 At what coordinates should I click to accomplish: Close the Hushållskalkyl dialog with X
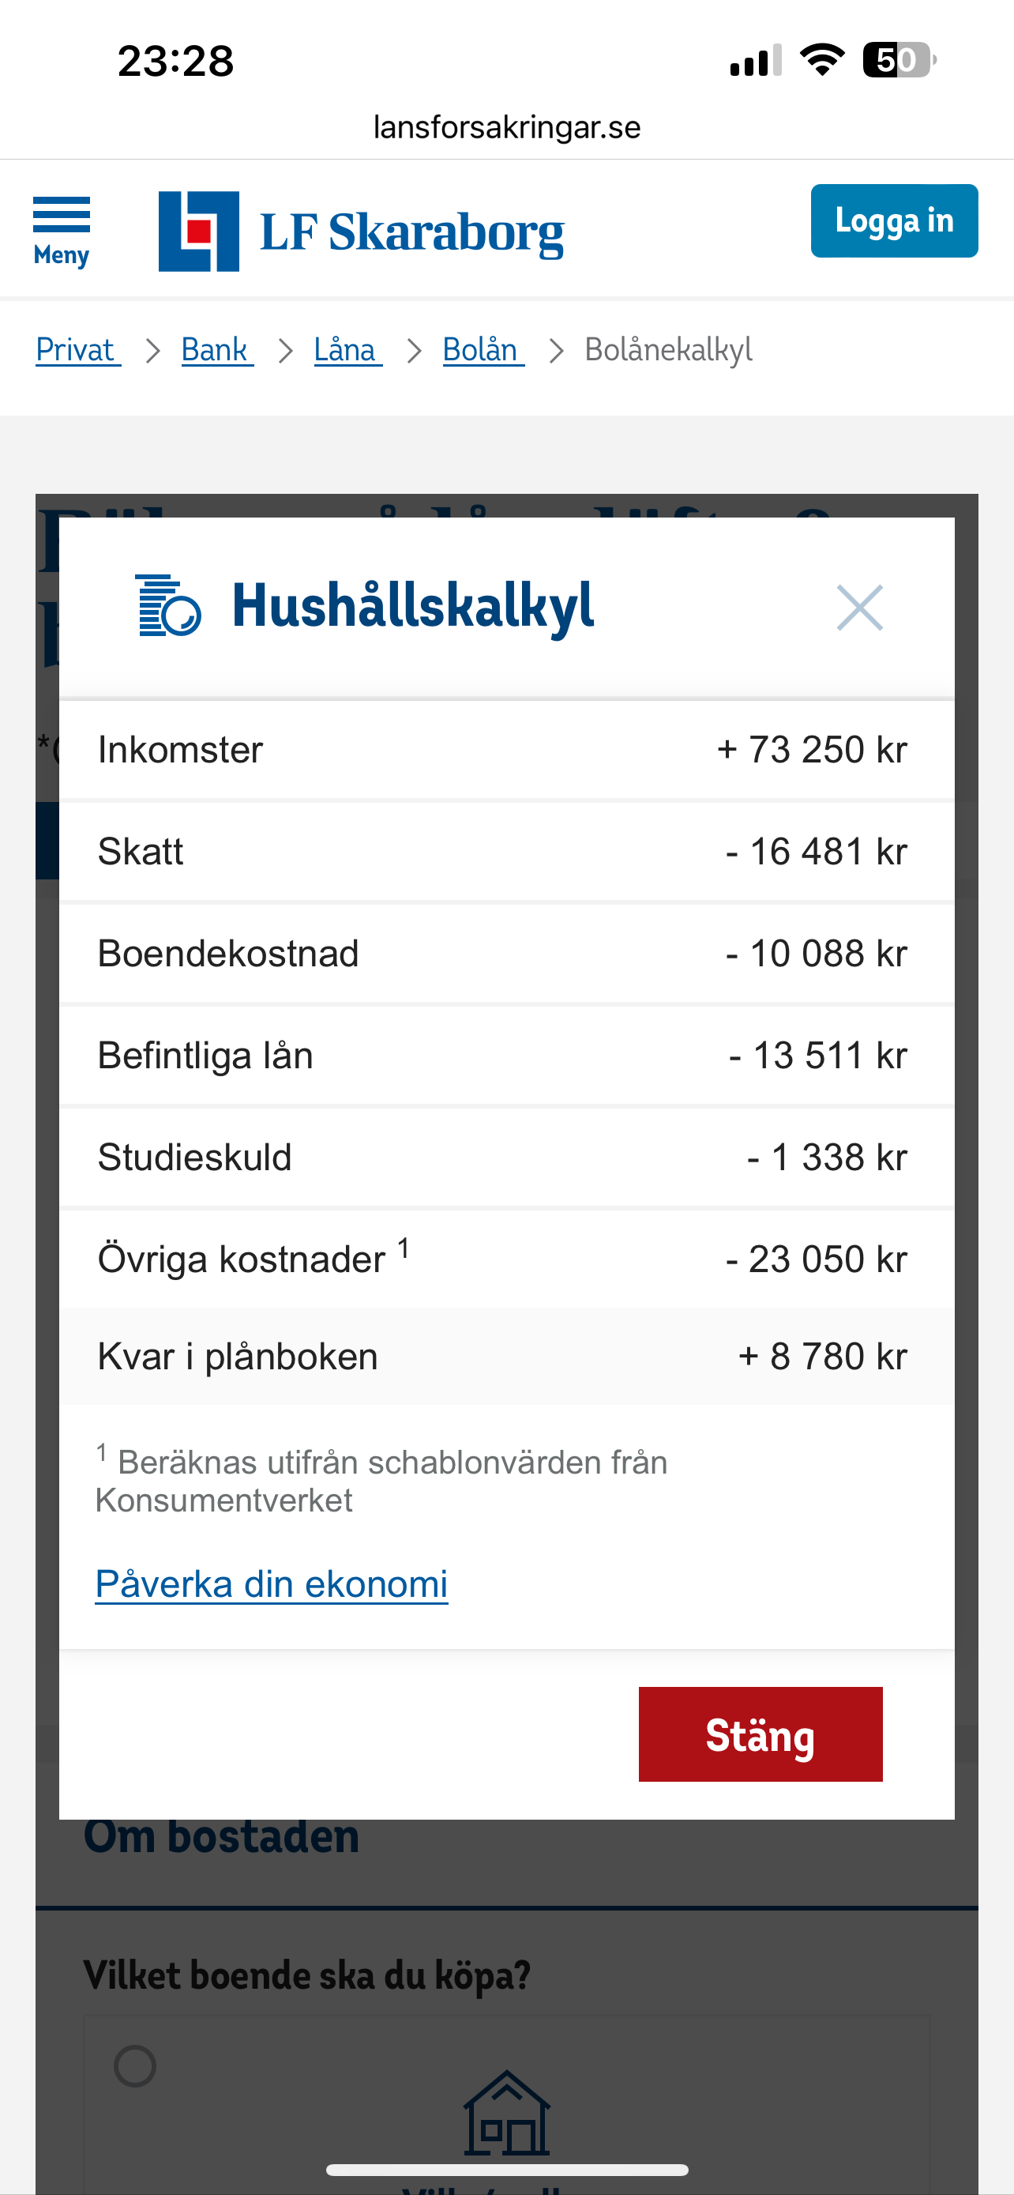[859, 608]
